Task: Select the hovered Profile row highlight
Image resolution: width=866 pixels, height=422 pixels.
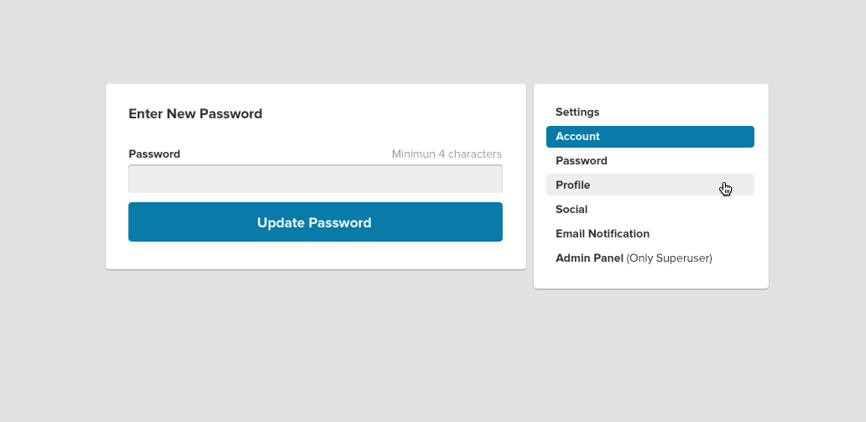Action: [x=650, y=185]
